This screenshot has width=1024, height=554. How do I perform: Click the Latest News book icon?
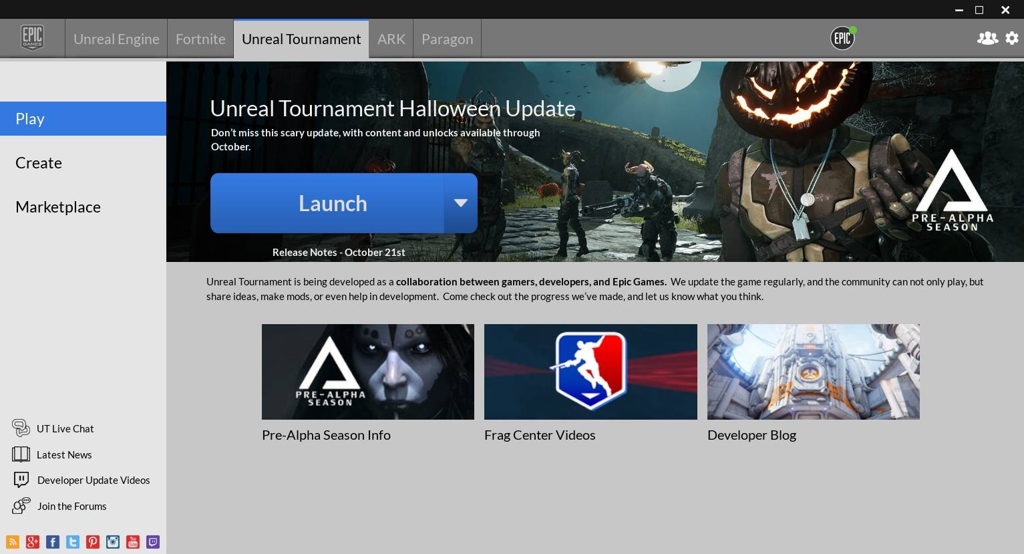pyautogui.click(x=21, y=454)
